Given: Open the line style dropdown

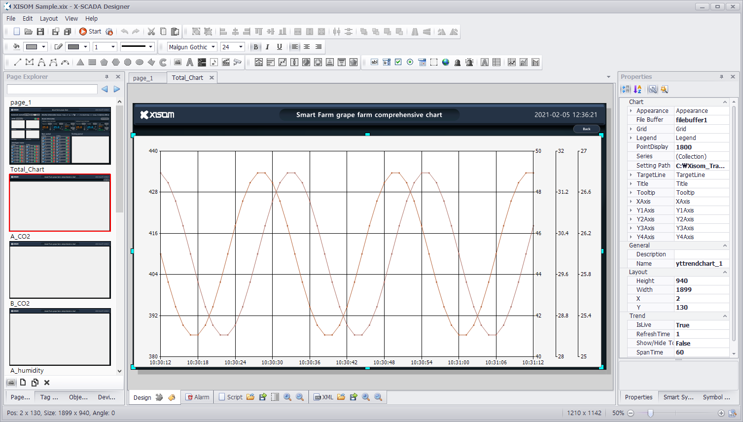Looking at the screenshot, I should click(151, 47).
